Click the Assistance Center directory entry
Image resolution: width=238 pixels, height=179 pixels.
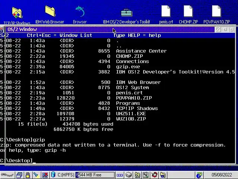pos(141,51)
